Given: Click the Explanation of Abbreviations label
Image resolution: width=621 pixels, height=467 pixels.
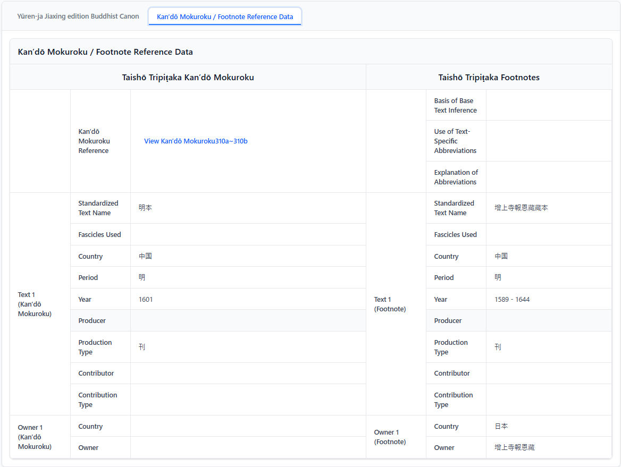Looking at the screenshot, I should [x=456, y=177].
